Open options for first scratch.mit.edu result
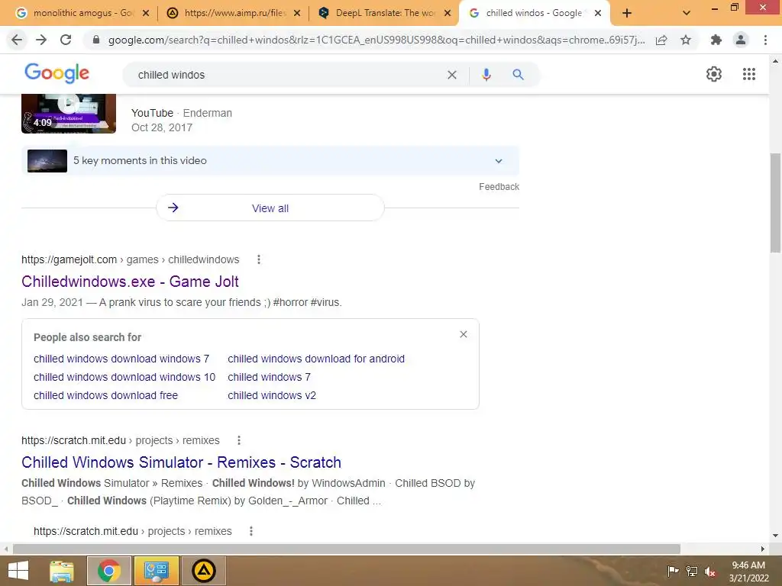 (239, 440)
